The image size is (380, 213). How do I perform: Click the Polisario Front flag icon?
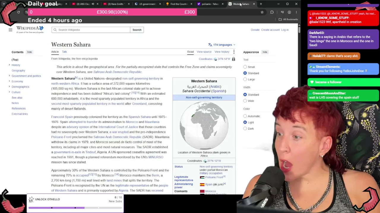tap(202, 177)
